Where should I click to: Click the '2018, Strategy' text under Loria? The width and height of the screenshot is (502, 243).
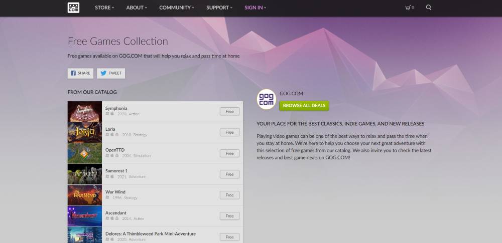coord(135,135)
